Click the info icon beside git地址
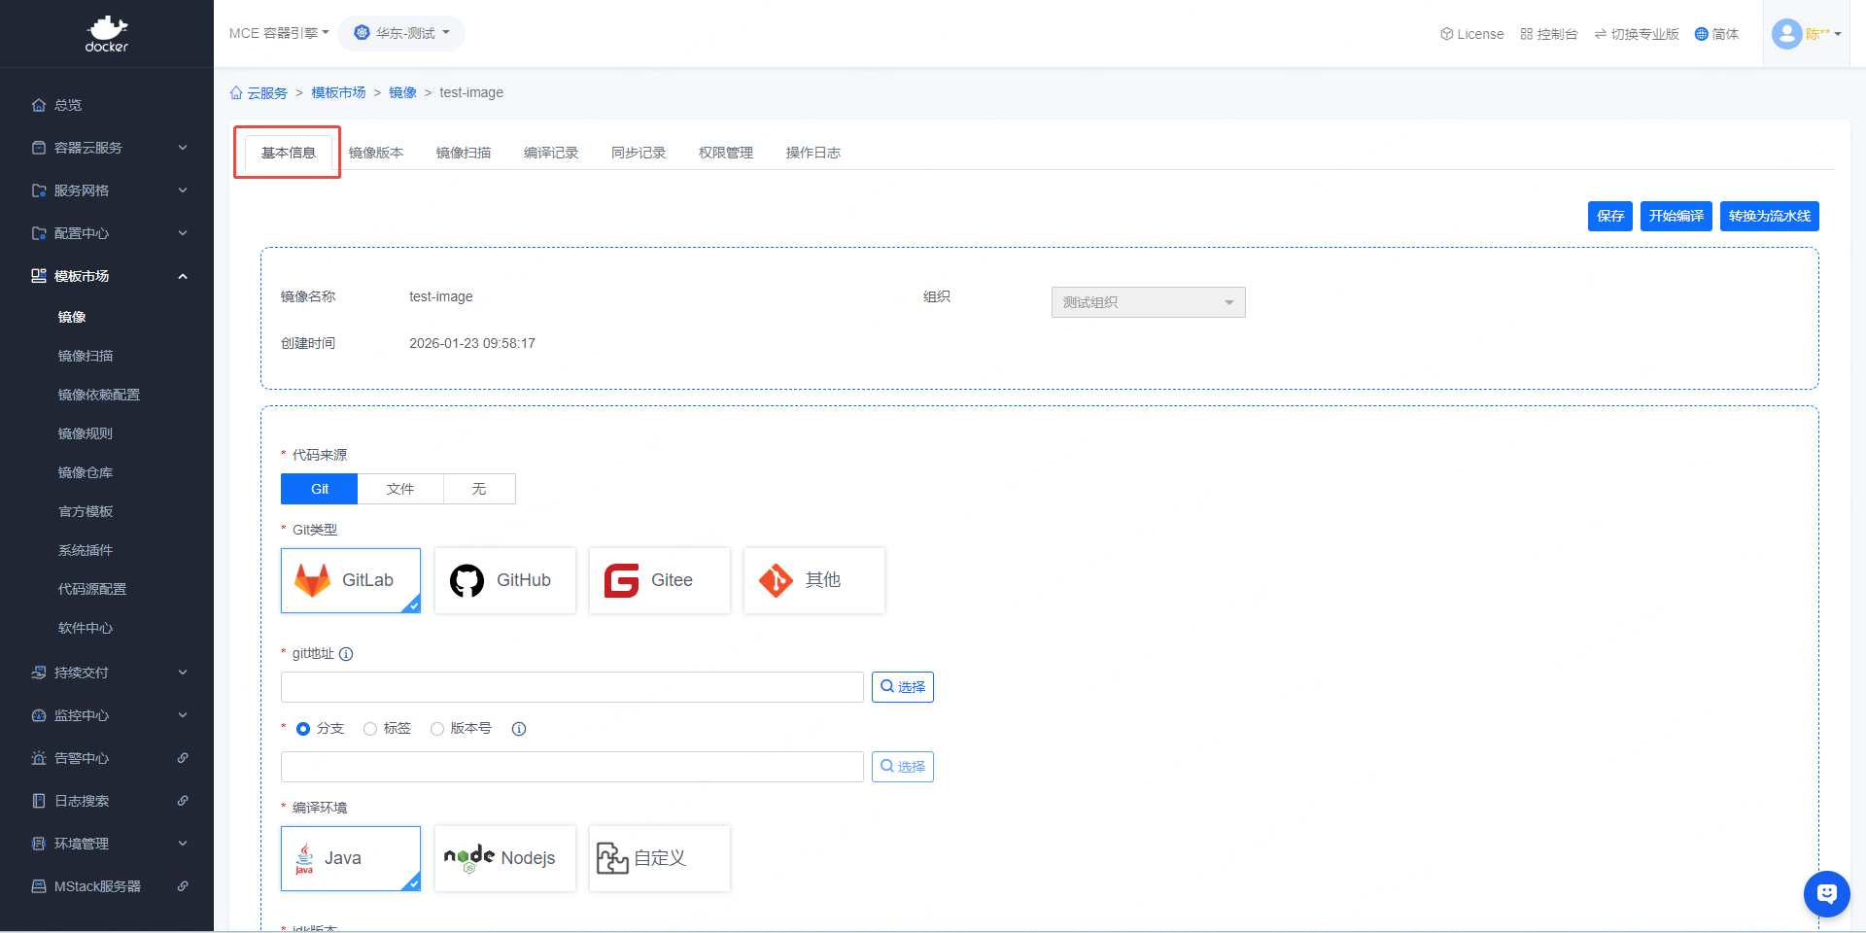 pos(346,654)
